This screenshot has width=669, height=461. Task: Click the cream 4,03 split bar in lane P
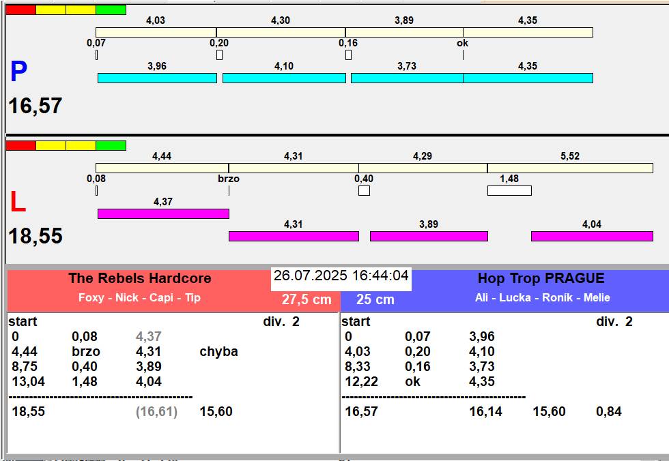[x=156, y=32]
